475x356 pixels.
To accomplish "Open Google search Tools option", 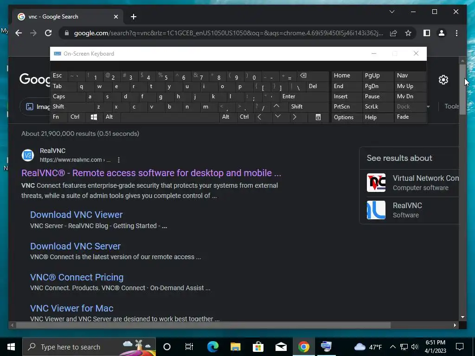I will click(451, 106).
